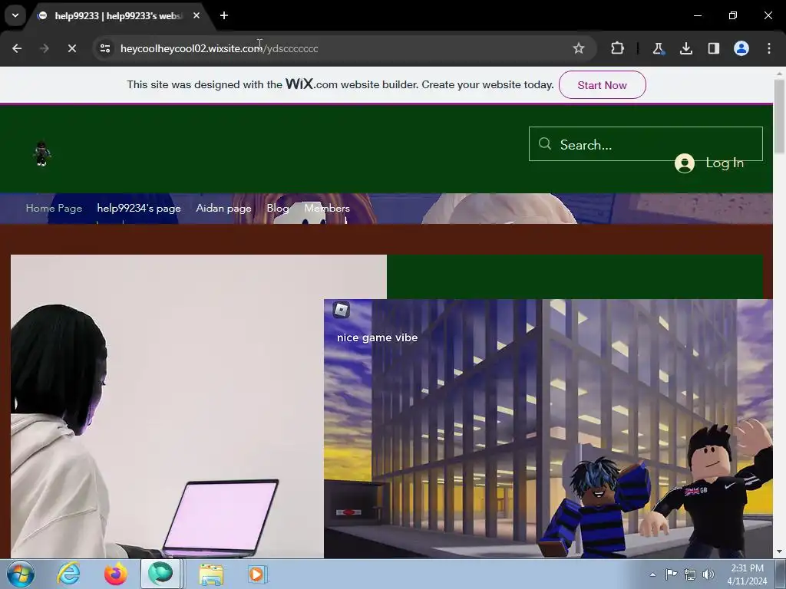The height and width of the screenshot is (589, 786).
Task: Open the Action Center flag icon
Action: coord(671,574)
